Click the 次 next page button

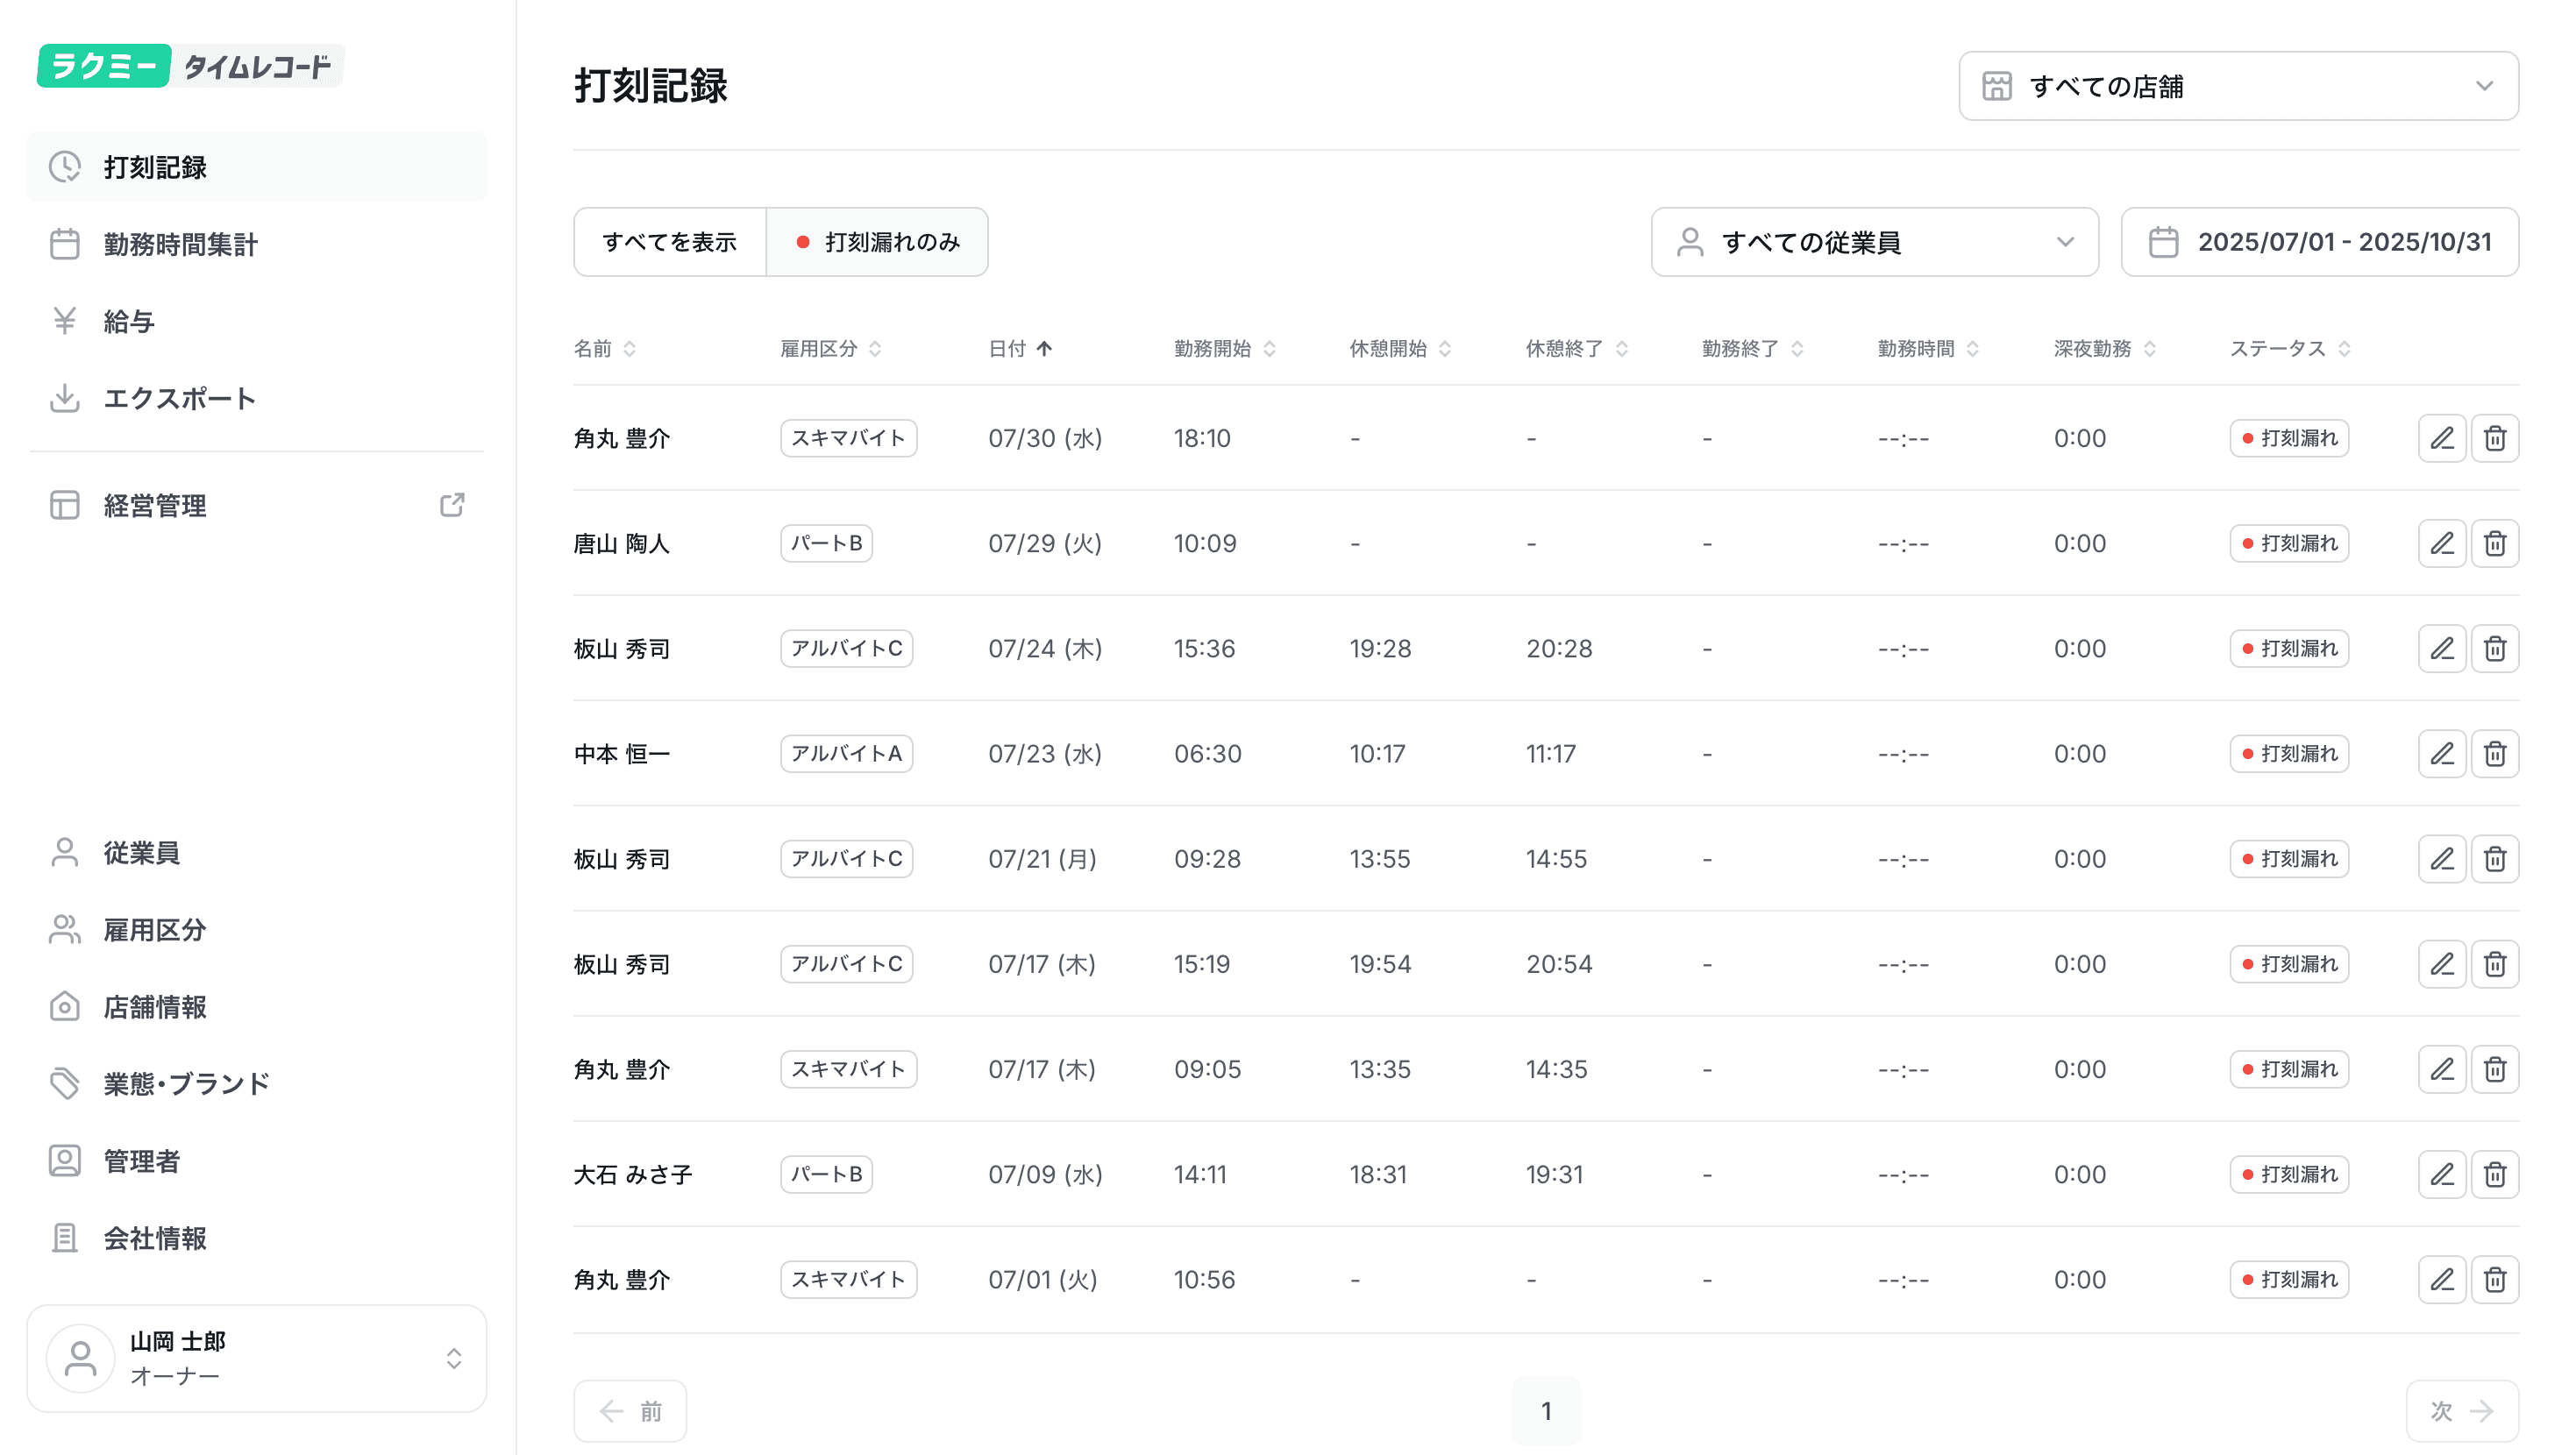pos(2461,1410)
